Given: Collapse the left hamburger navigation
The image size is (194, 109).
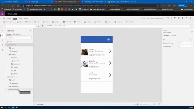Looking at the screenshot, I should (2, 31).
